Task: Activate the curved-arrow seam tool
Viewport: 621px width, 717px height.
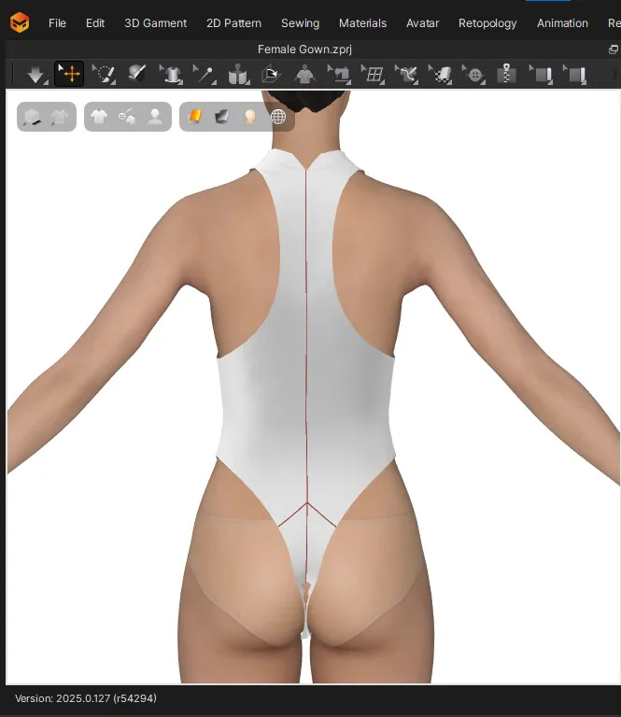Action: (406, 74)
